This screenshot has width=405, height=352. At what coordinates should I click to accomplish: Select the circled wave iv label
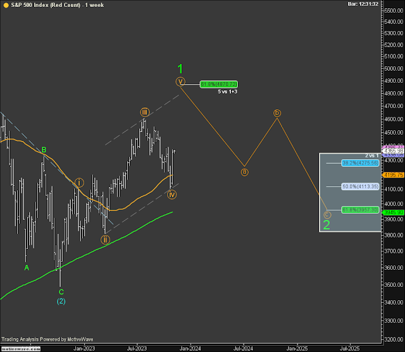click(x=171, y=195)
